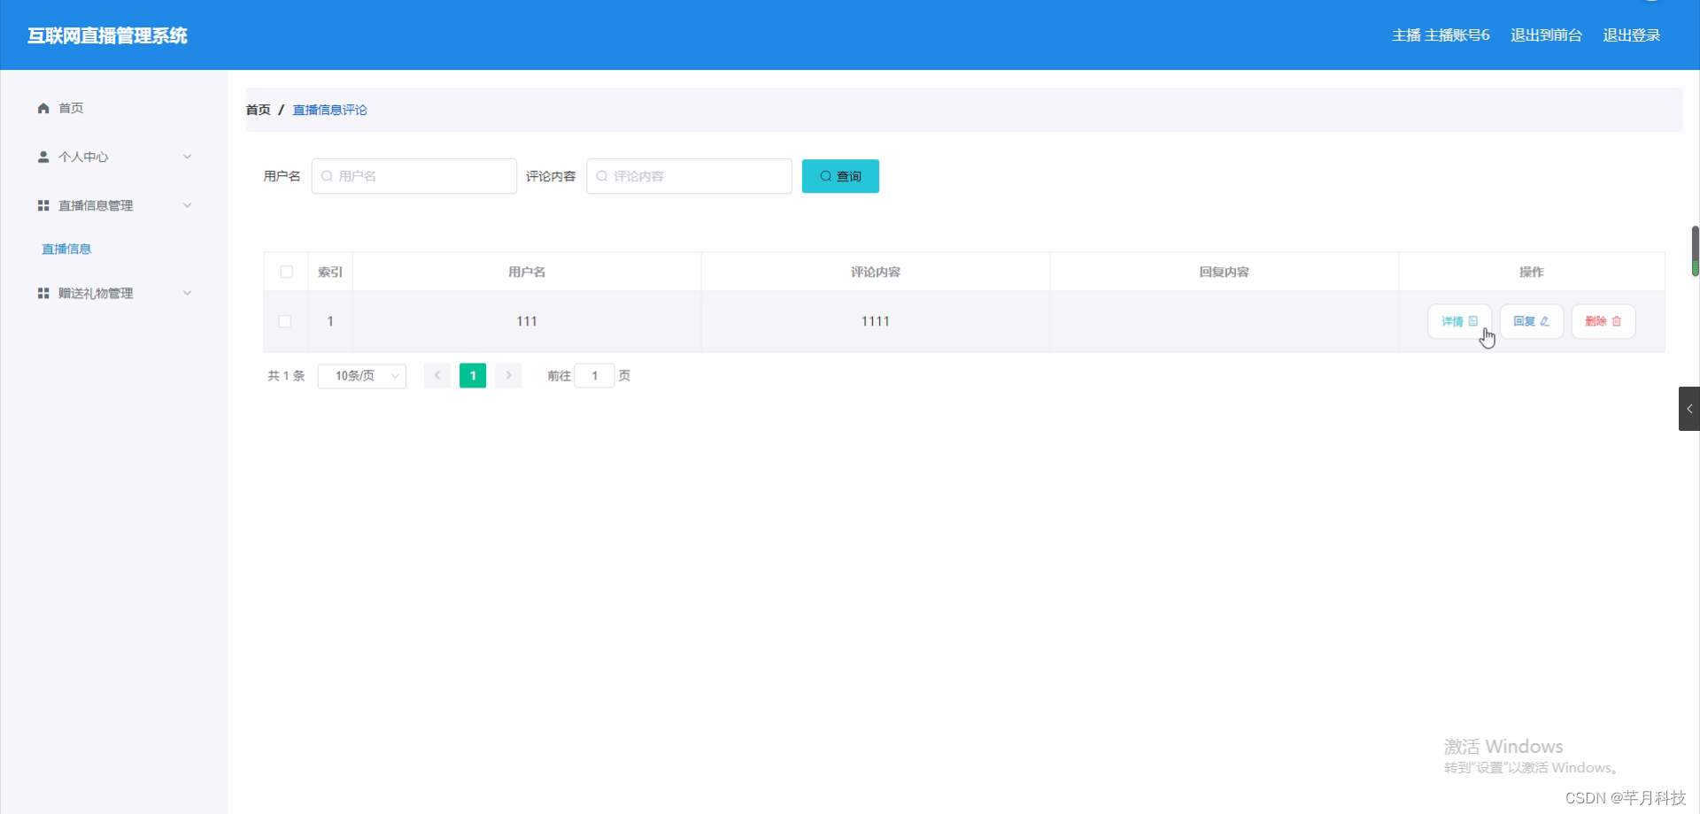This screenshot has width=1700, height=814.
Task: Click the document icon on the 详情 button
Action: [1471, 320]
